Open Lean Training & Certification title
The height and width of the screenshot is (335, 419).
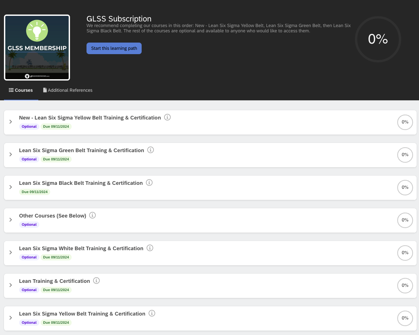(54, 281)
